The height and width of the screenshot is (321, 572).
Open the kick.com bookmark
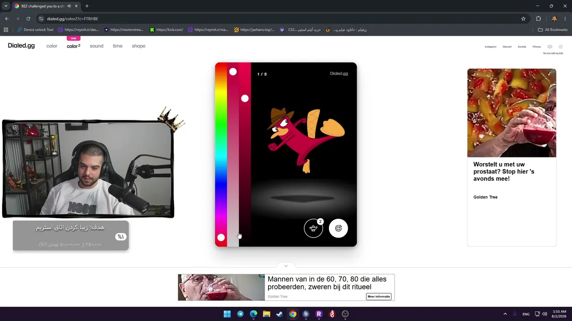(x=167, y=30)
